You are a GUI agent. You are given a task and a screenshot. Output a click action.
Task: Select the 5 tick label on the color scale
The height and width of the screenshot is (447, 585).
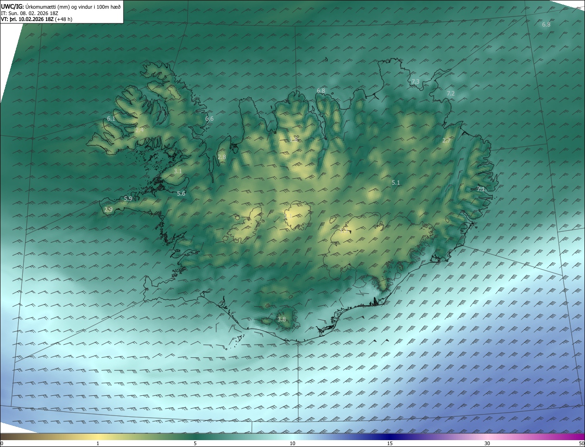click(195, 443)
